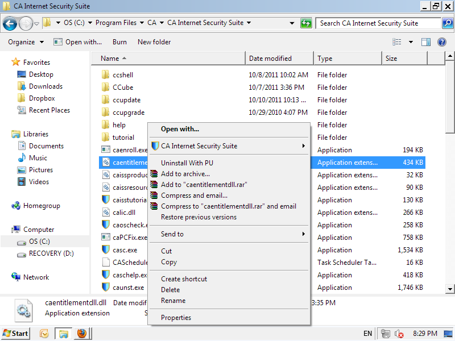Click the New folder toolbar button
455x341 pixels.
tap(154, 42)
